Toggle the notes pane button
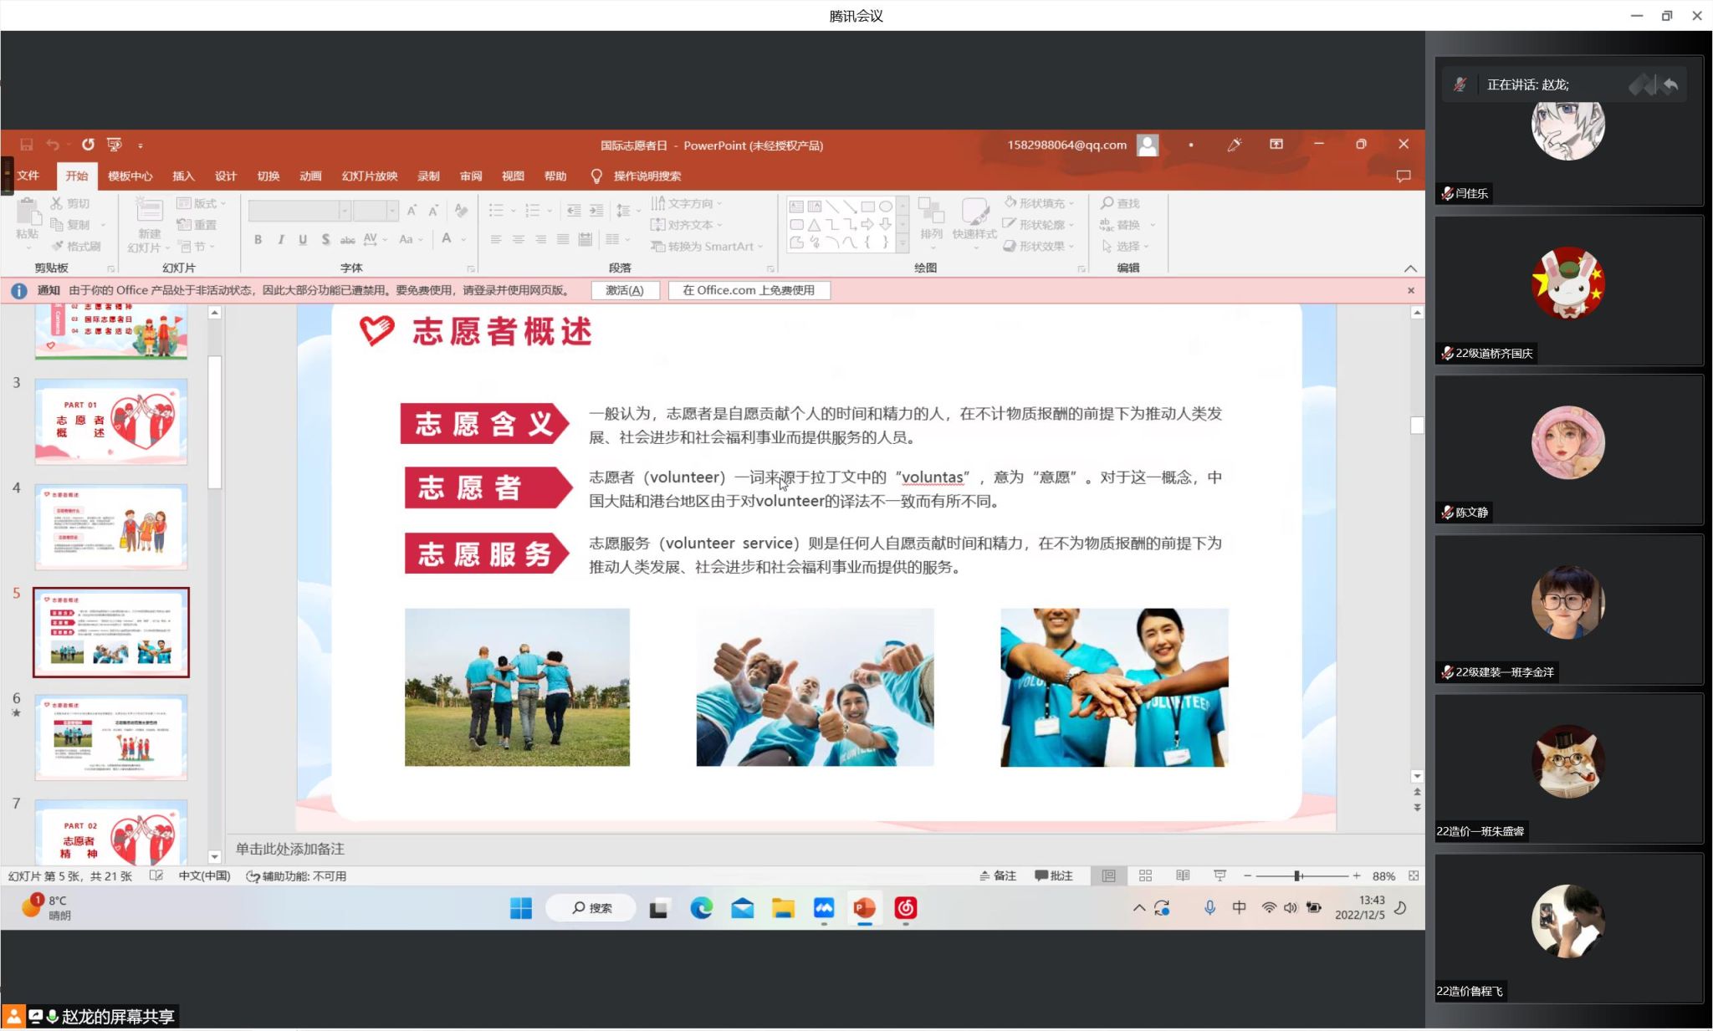Screen dimensions: 1713x1031 [998, 875]
